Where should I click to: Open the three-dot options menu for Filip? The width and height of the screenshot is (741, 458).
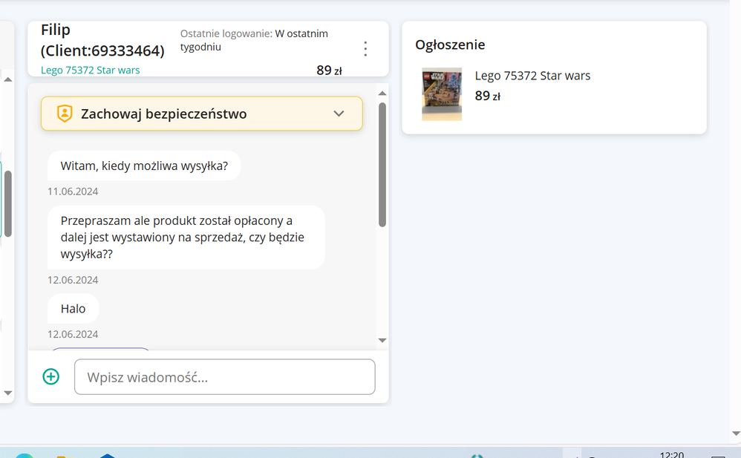coord(365,49)
